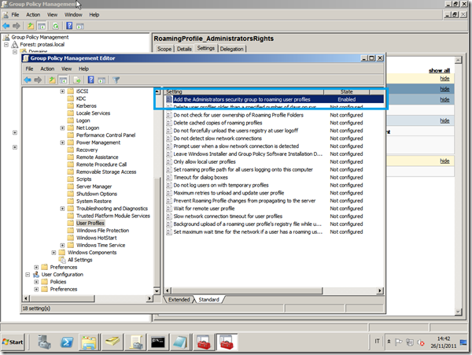Viewport: 472px width, 355px height.
Task: Click the tree pane vertical scroll down arrow
Action: pyautogui.click(x=157, y=291)
